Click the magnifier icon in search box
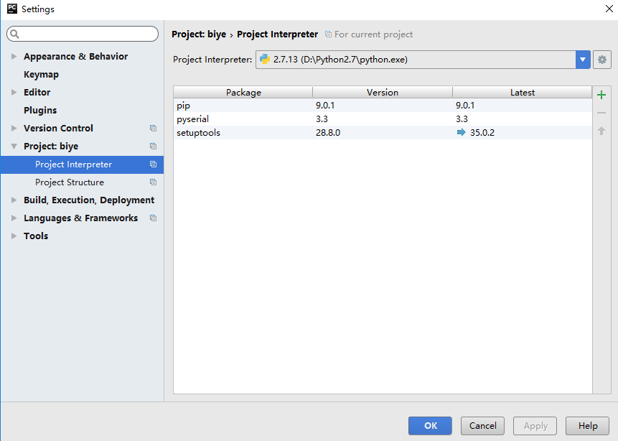The image size is (618, 441). pyautogui.click(x=15, y=34)
